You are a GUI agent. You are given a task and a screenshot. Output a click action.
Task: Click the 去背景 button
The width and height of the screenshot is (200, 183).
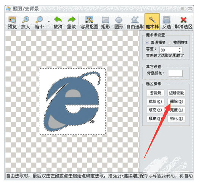[155, 93]
